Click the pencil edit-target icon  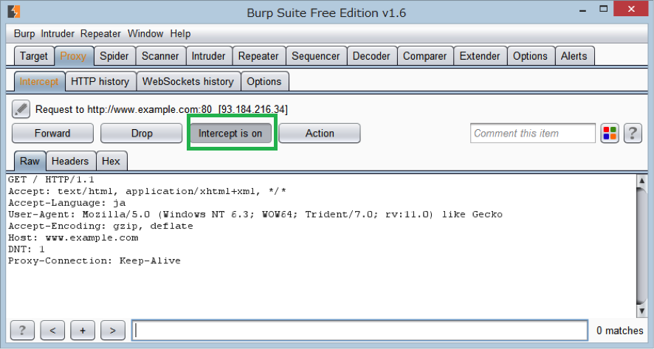(x=21, y=109)
